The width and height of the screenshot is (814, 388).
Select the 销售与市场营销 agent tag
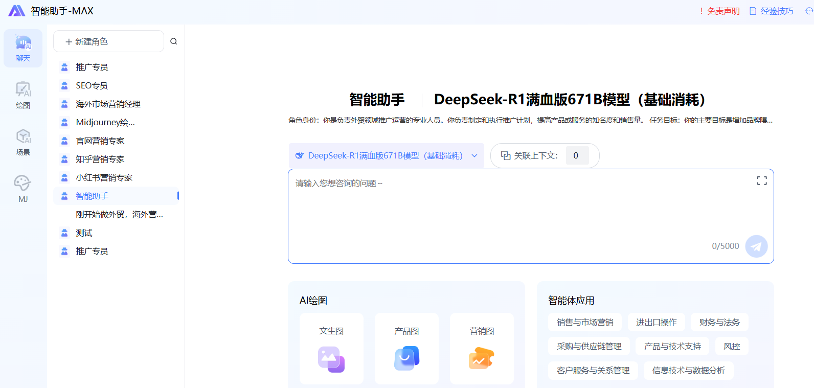click(x=585, y=322)
